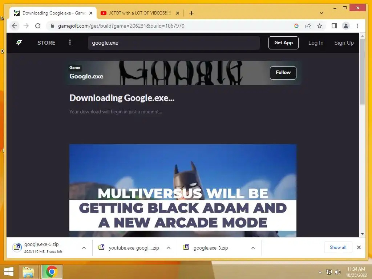Screen dimensions: 372x279
Task: Click the MultiVersus Black Adam ad banner
Action: [x=183, y=190]
